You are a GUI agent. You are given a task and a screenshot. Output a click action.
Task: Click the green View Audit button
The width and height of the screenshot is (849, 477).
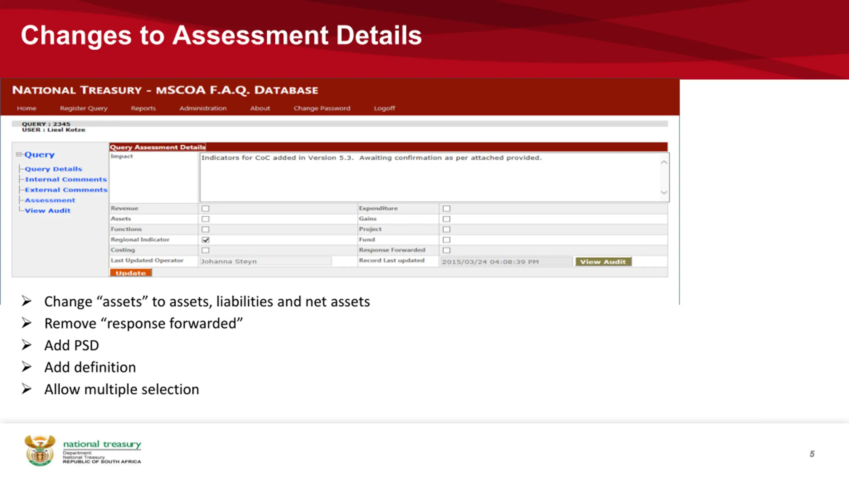(x=603, y=262)
